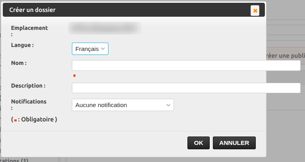Image resolution: width=305 pixels, height=162 pixels.
Task: Click the red required marker under Nom
Action: click(x=74, y=75)
